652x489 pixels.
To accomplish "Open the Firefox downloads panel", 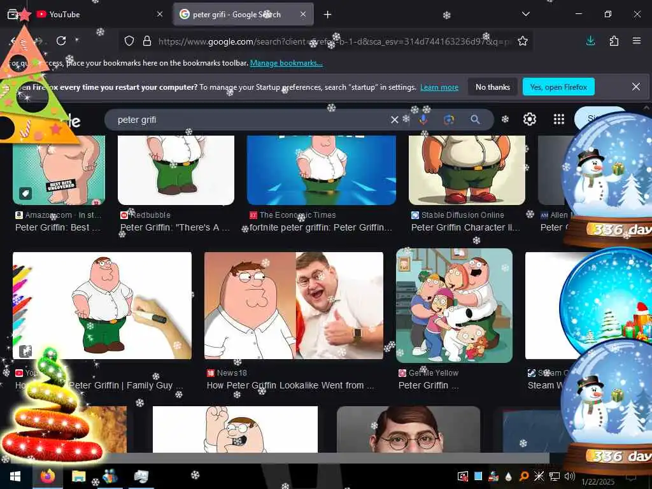I will [590, 41].
